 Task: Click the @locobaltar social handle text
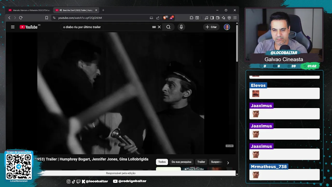(97, 181)
